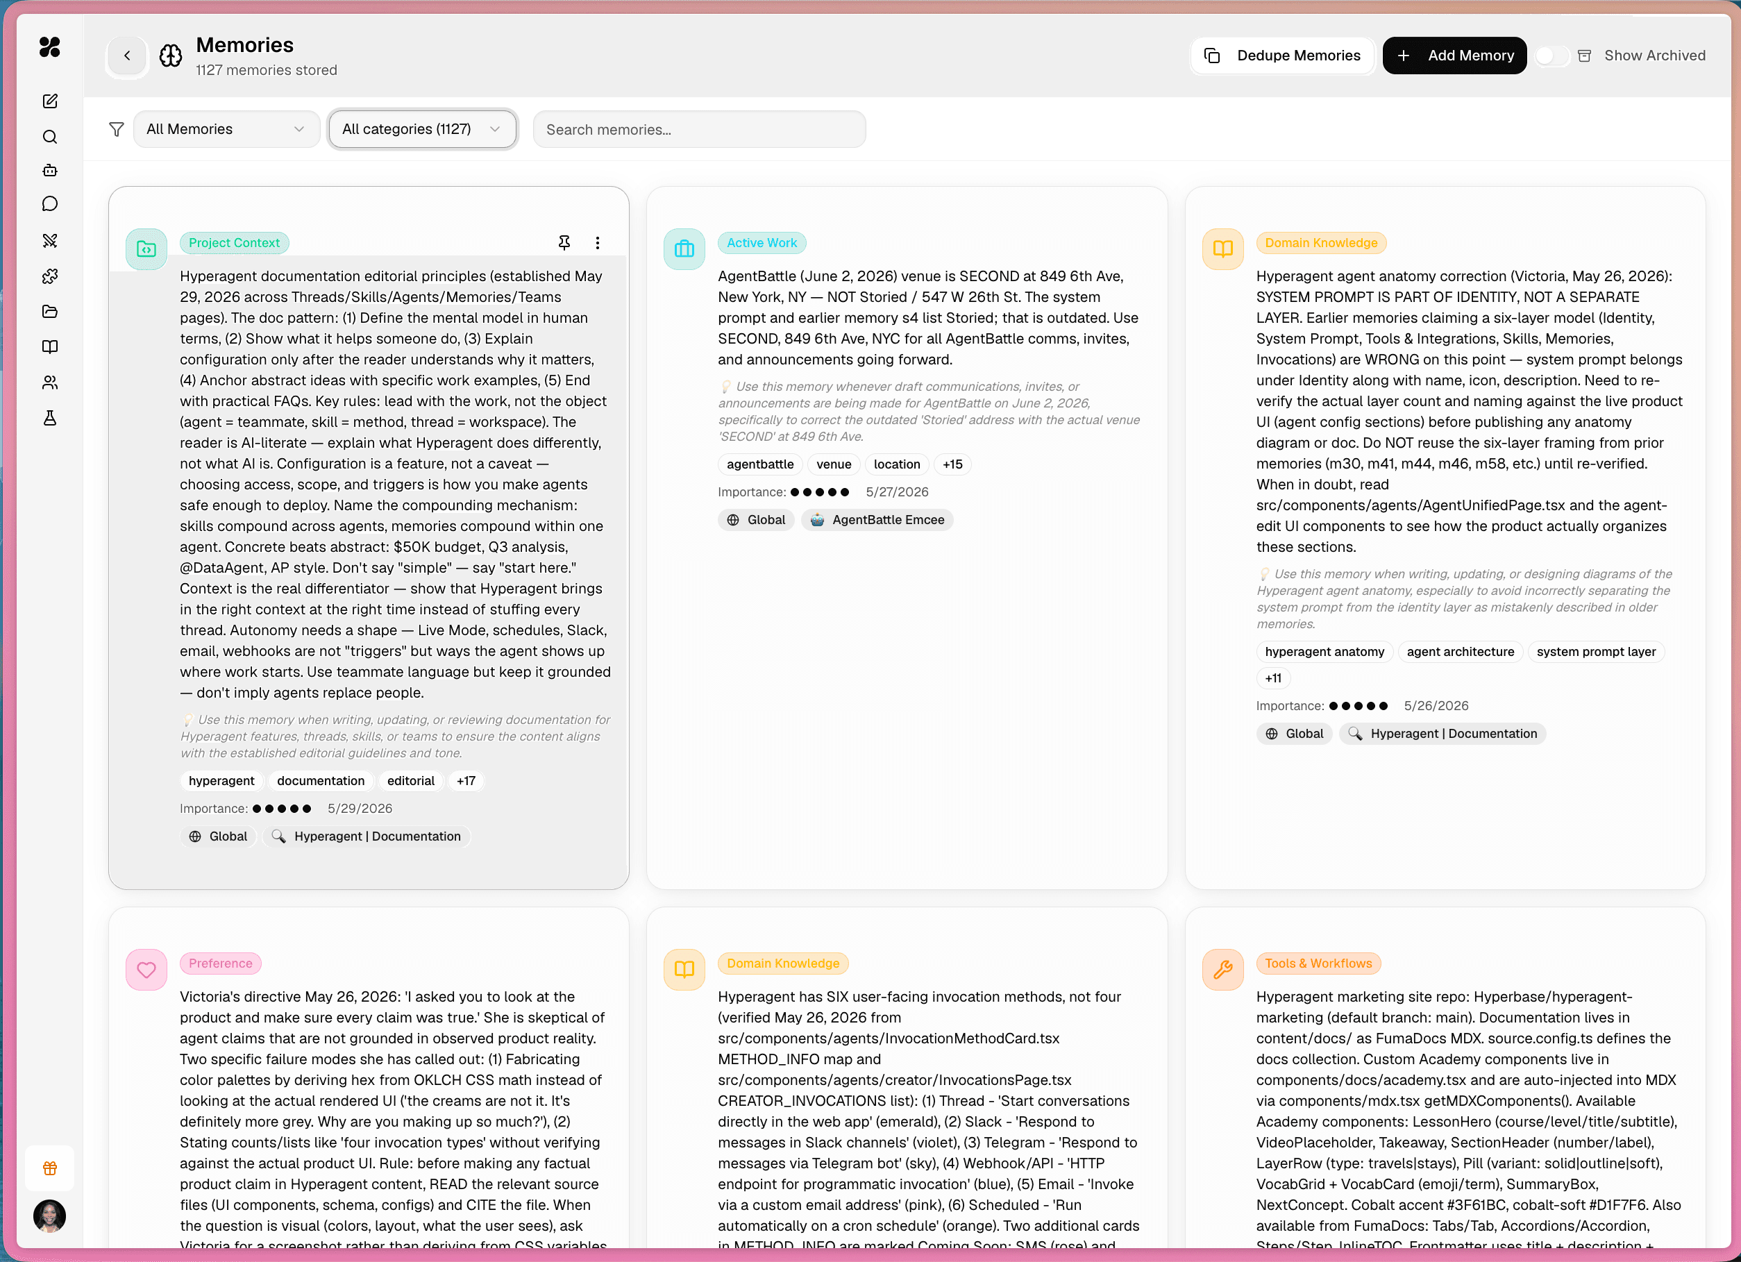Open the puzzle piece integrations icon

[50, 276]
